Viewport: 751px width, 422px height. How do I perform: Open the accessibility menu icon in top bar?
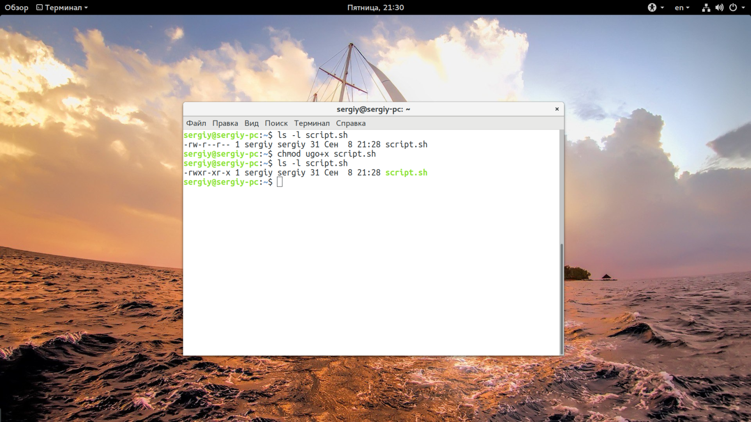pyautogui.click(x=652, y=8)
